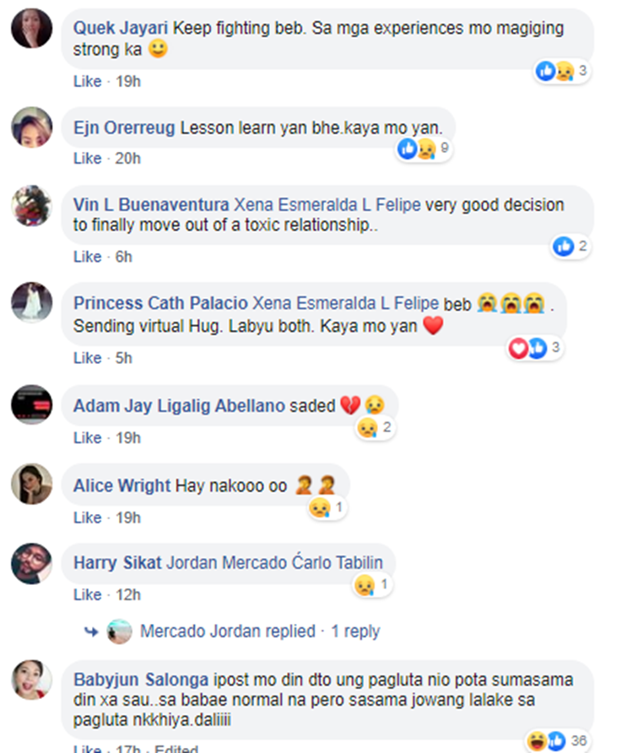Open sad reaction on Alice Wright's comment
Viewport: 633px width, 753px height.
click(x=327, y=507)
